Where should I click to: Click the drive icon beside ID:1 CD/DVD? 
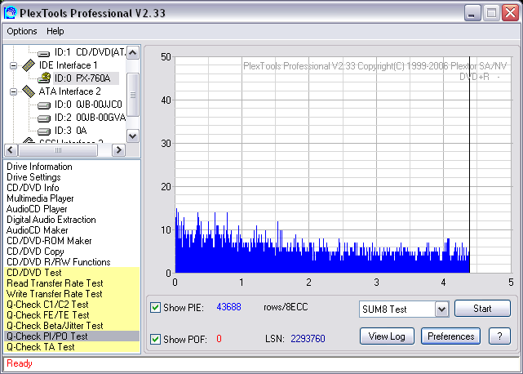coord(44,53)
